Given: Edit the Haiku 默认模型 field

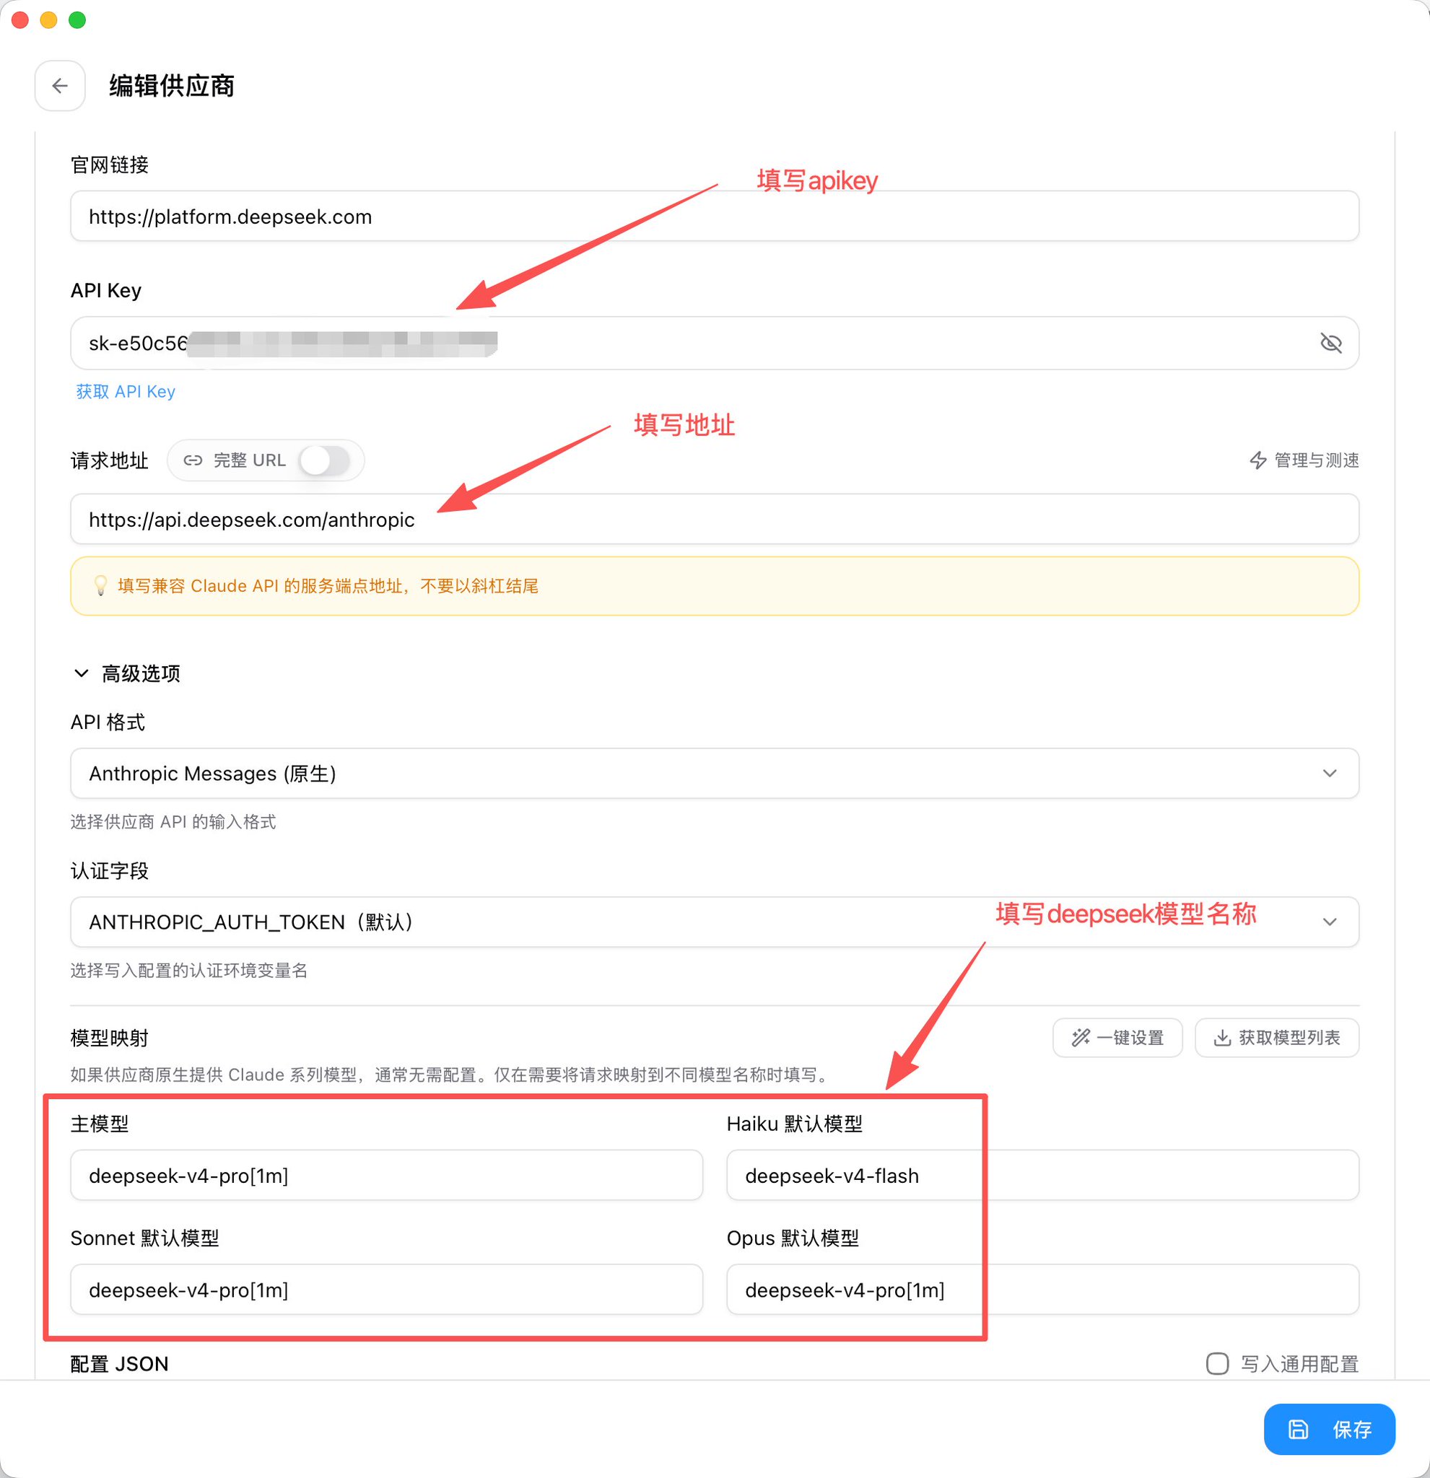Looking at the screenshot, I should pyautogui.click(x=1042, y=1175).
